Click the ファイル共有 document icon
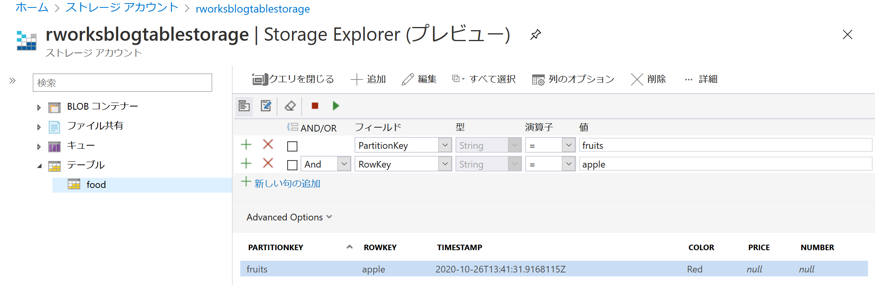Screen dimensions: 875x285 click(x=54, y=127)
